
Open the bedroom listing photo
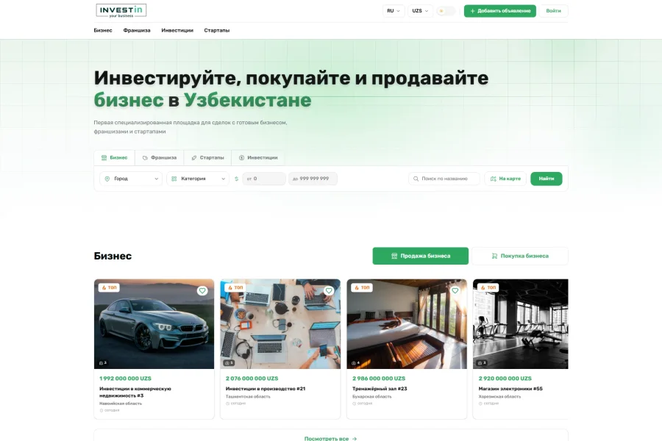(407, 323)
